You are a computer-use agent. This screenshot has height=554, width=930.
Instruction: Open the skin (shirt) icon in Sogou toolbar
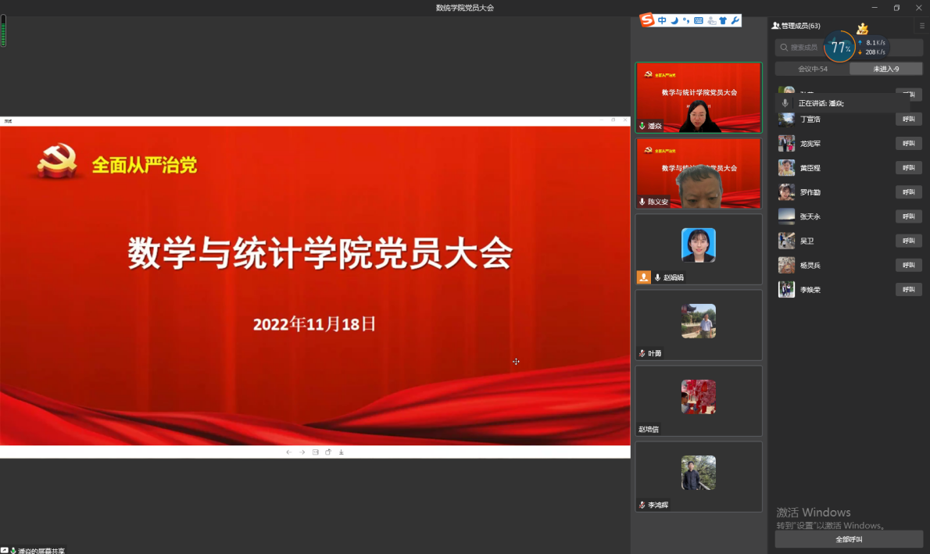tap(723, 20)
